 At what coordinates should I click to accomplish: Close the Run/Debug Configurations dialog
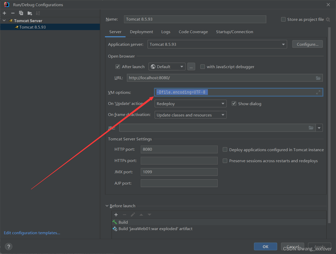coord(328,5)
